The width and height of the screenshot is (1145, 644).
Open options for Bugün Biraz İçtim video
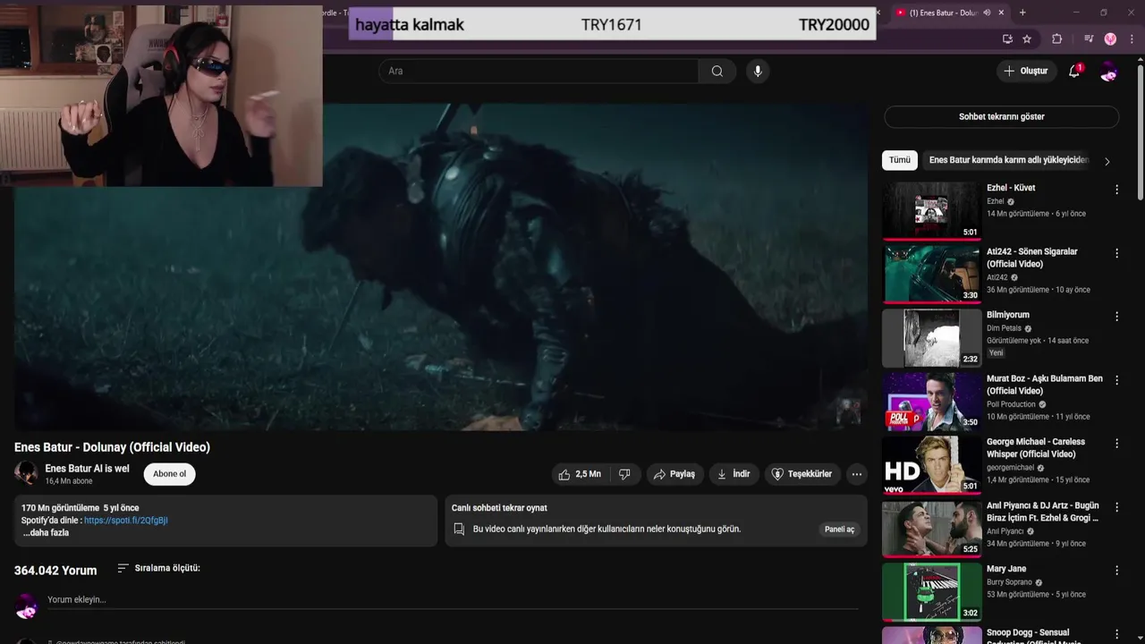[x=1116, y=507]
